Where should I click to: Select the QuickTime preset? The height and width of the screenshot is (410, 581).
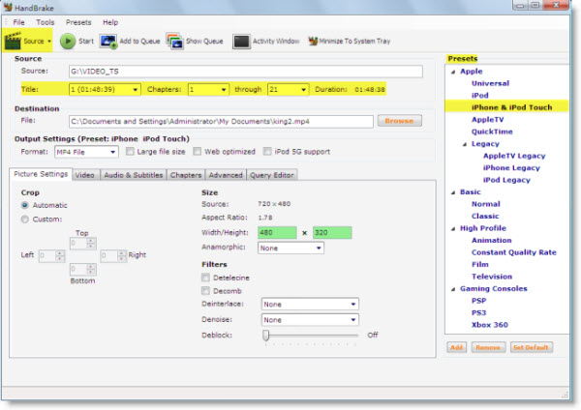(x=492, y=132)
